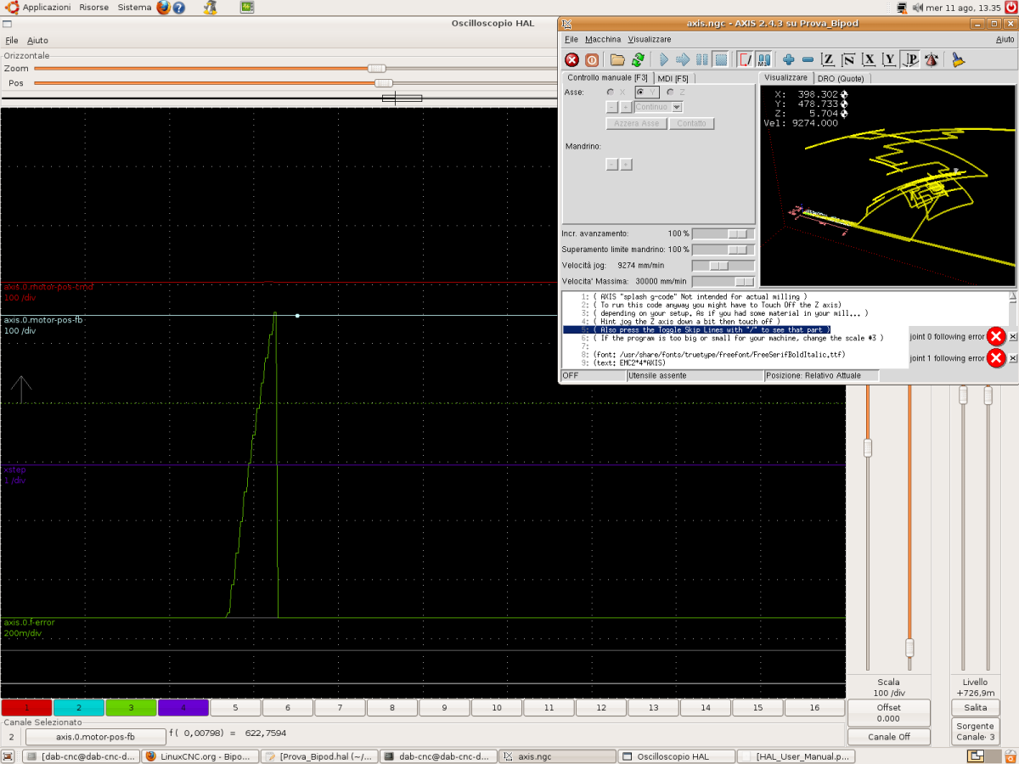Click the volume icon in system tray
The height and width of the screenshot is (764, 1019).
click(917, 8)
